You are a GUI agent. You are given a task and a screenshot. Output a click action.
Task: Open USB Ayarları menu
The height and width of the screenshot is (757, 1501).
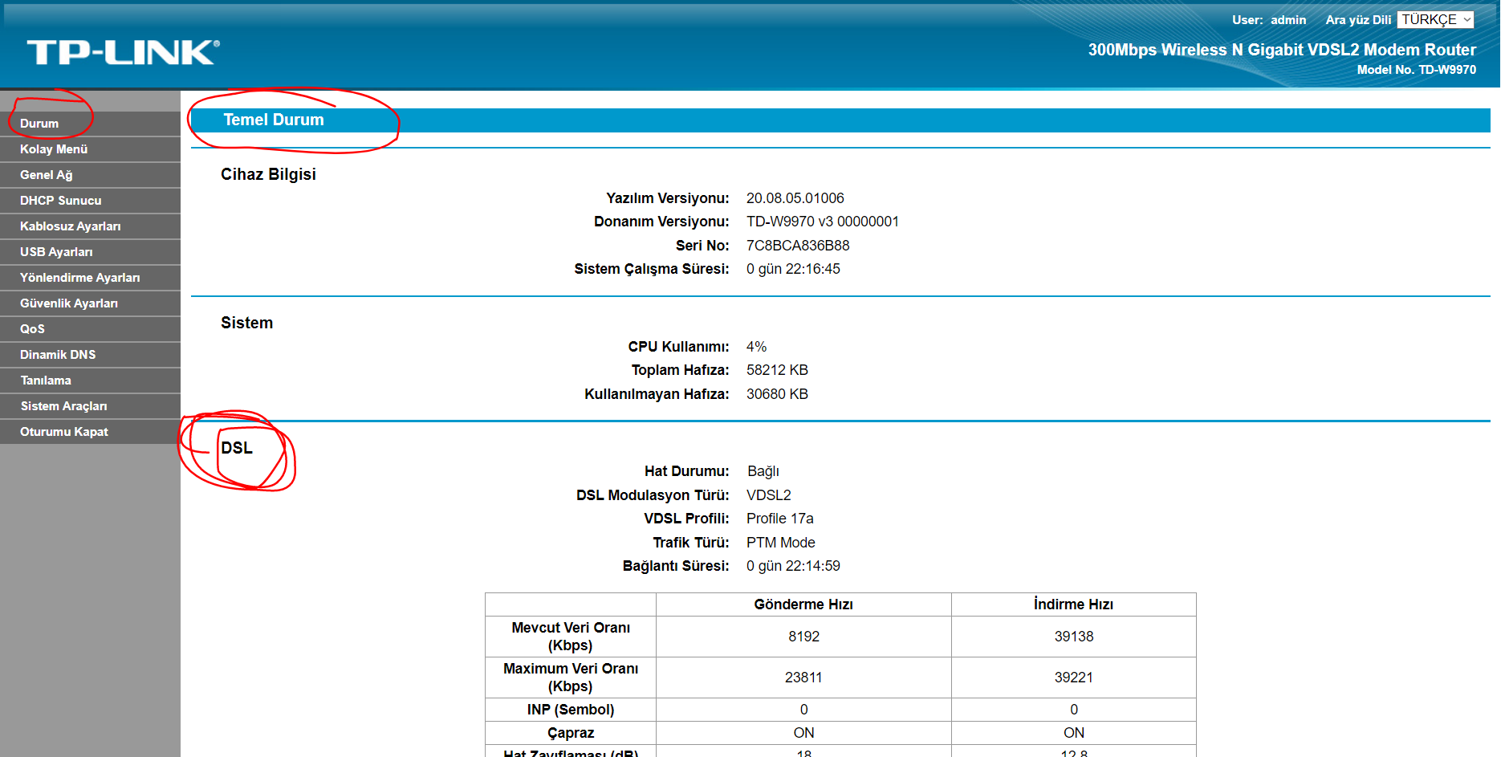pyautogui.click(x=90, y=252)
